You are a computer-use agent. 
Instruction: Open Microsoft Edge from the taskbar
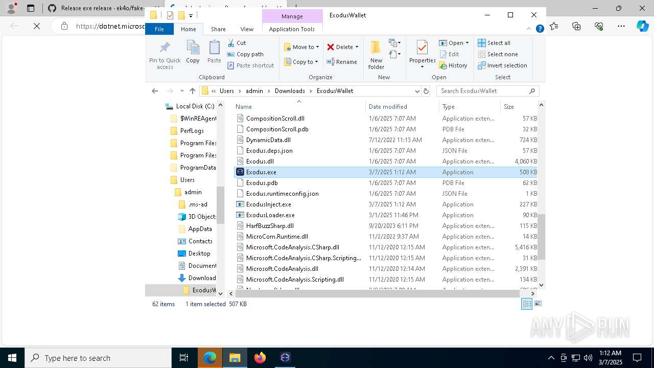click(210, 358)
